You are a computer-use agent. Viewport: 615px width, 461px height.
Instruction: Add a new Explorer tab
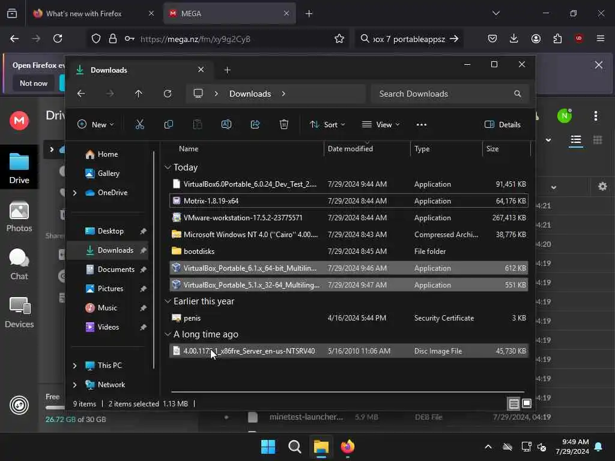(227, 70)
